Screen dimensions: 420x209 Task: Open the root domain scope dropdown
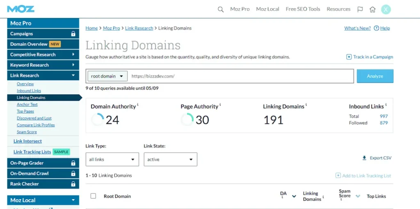(x=107, y=76)
